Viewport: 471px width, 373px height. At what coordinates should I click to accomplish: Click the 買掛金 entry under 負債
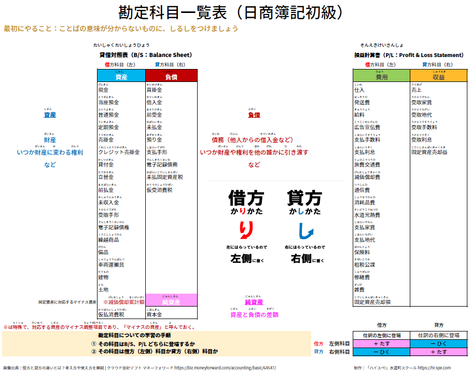[x=154, y=90]
